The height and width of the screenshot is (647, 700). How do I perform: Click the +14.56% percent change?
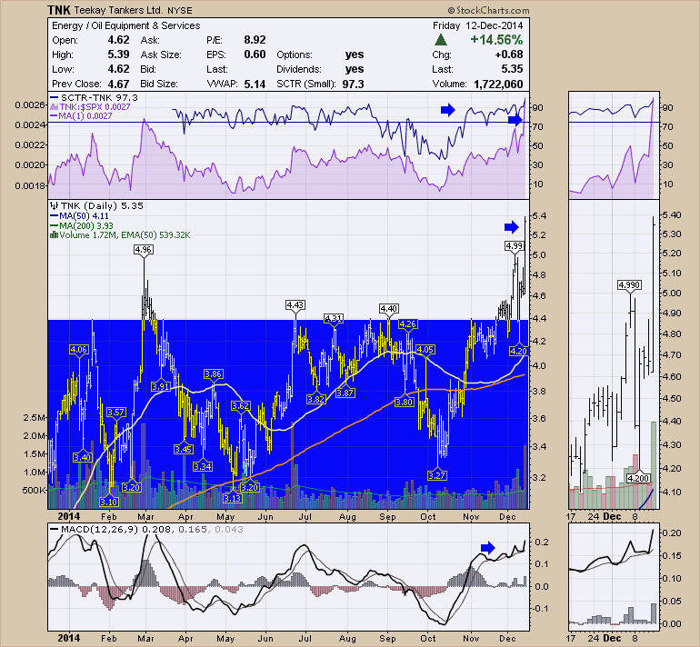point(496,40)
